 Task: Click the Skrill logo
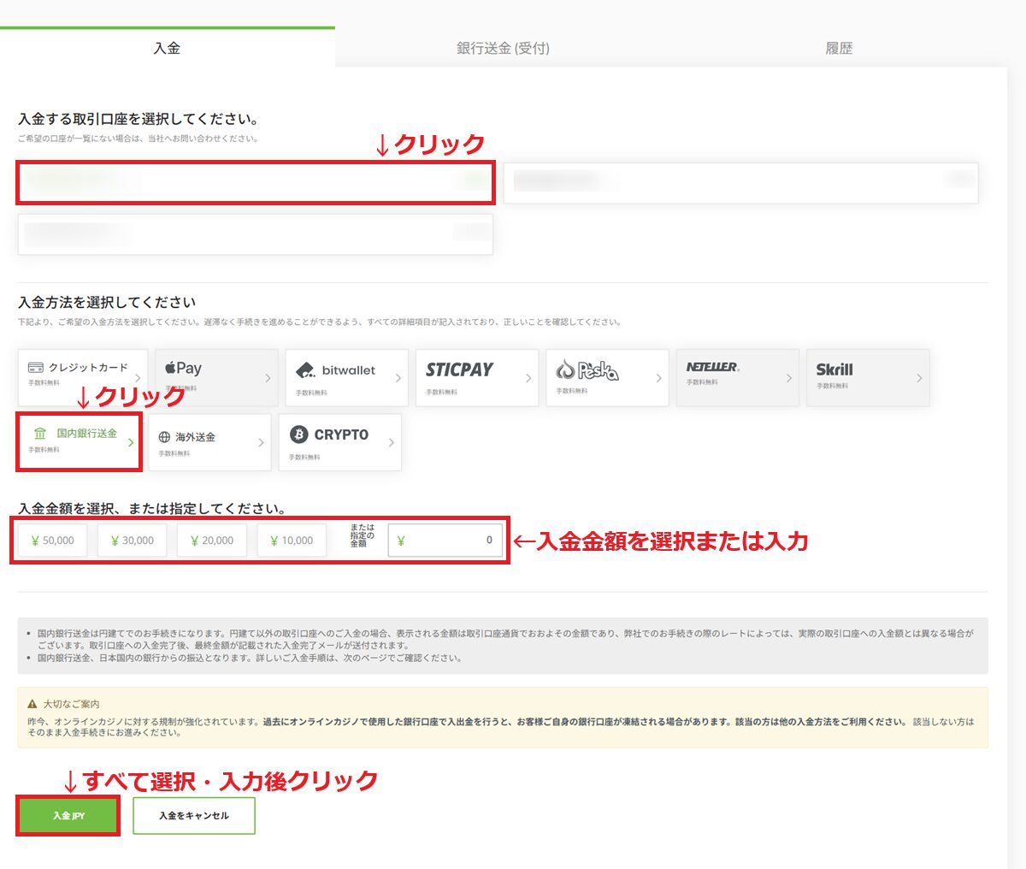pos(834,369)
